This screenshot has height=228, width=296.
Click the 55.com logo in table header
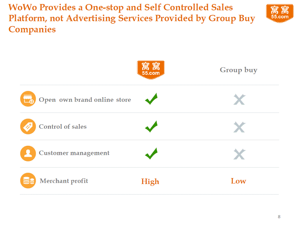click(x=151, y=70)
